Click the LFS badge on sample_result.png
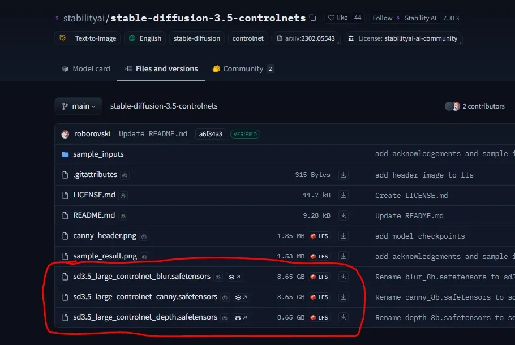Screen dimensions: 515x345 319,256
